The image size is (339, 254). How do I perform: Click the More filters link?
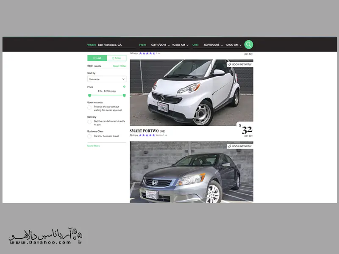tap(93, 146)
